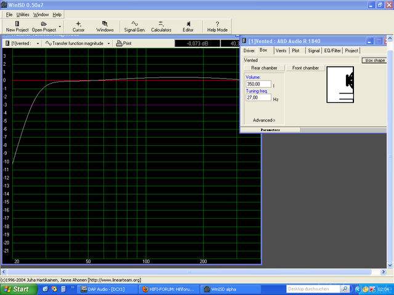Click the horizontal scrollbar right arrow
Screen dimensions: 394x295
point(383,272)
